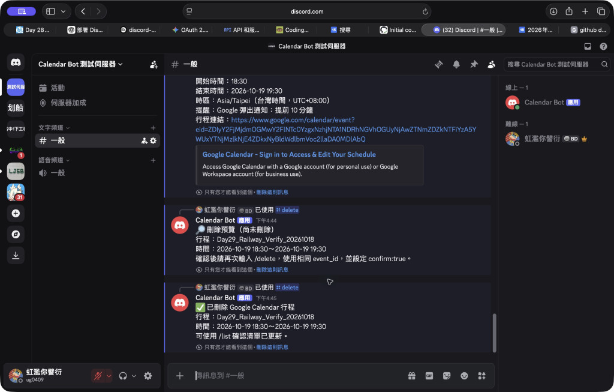Click chat vertical scrollbar thumb
The image size is (614, 392).
point(494,333)
